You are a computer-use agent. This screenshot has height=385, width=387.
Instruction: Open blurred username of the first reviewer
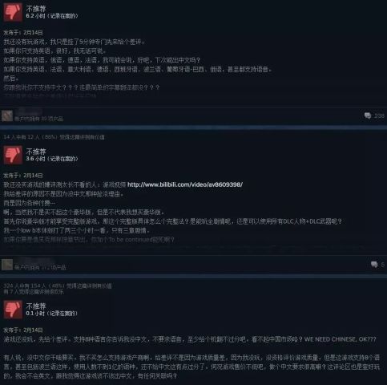pos(28,111)
